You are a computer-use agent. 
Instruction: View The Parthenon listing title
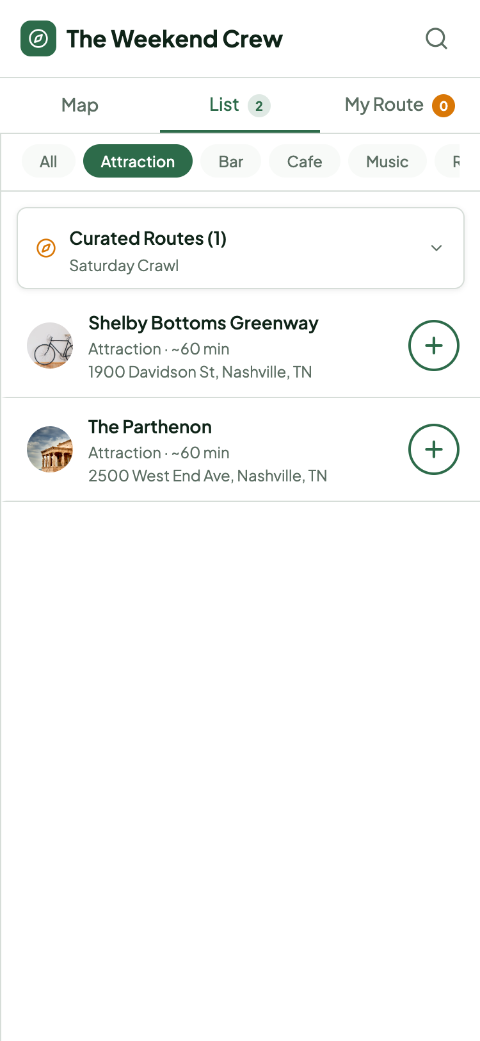coord(150,427)
